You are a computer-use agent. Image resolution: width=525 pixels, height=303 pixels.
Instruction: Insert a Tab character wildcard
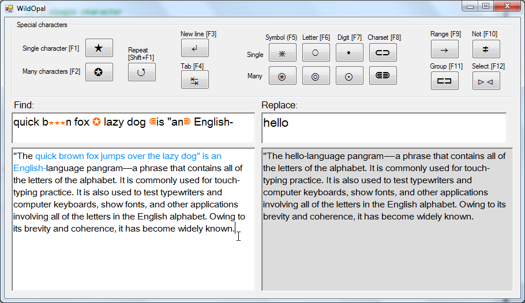coord(194,80)
